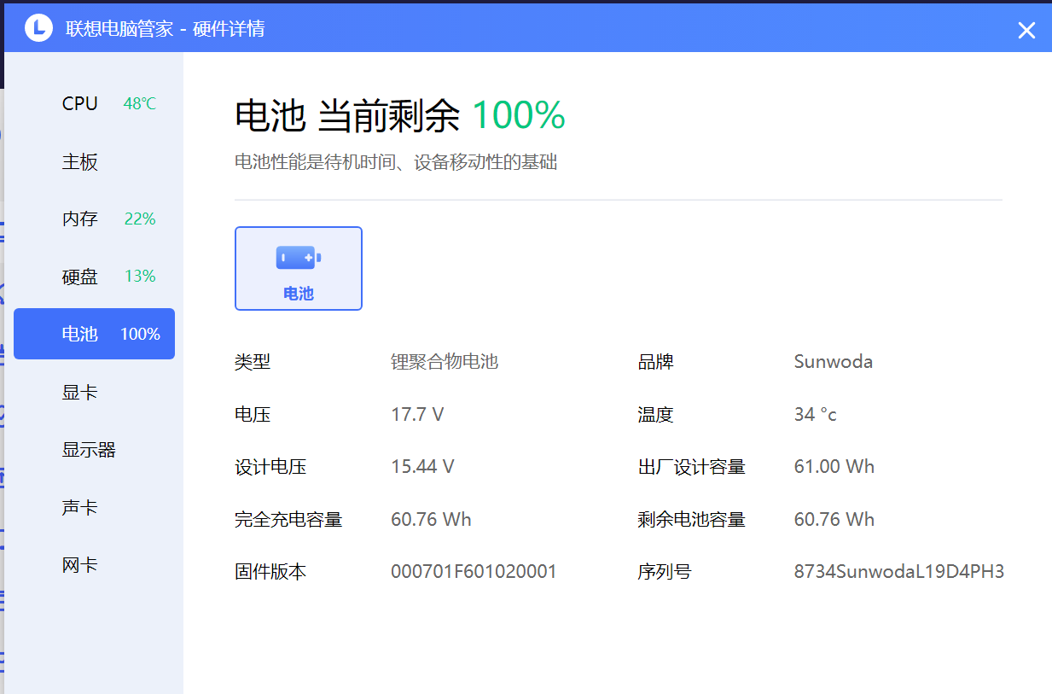Open the 声卡 sound card section
Viewport: 1052px width, 694px height.
pyautogui.click(x=94, y=507)
